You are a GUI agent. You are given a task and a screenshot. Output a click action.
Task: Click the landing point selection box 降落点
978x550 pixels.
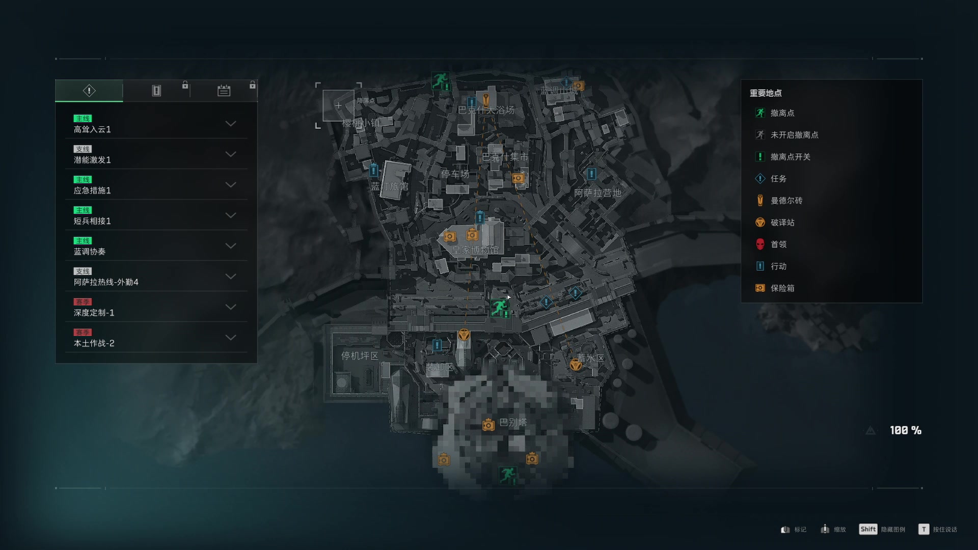(339, 105)
